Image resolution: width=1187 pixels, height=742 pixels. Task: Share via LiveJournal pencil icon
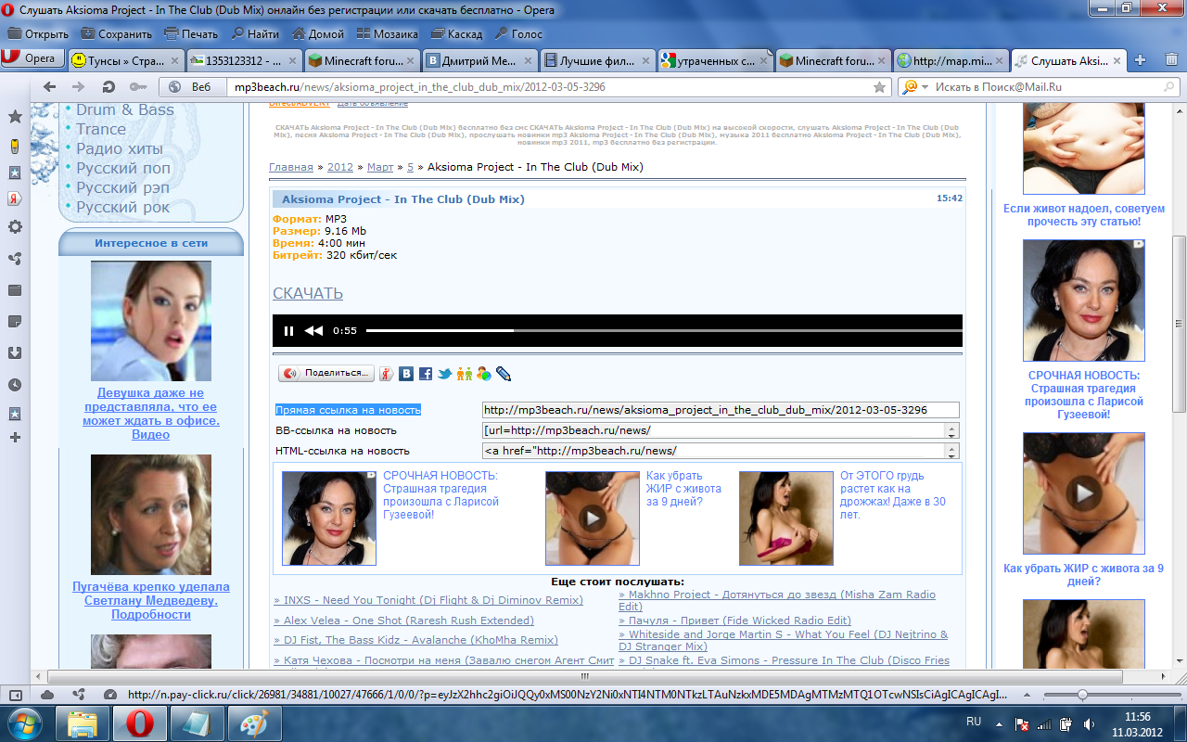(504, 374)
